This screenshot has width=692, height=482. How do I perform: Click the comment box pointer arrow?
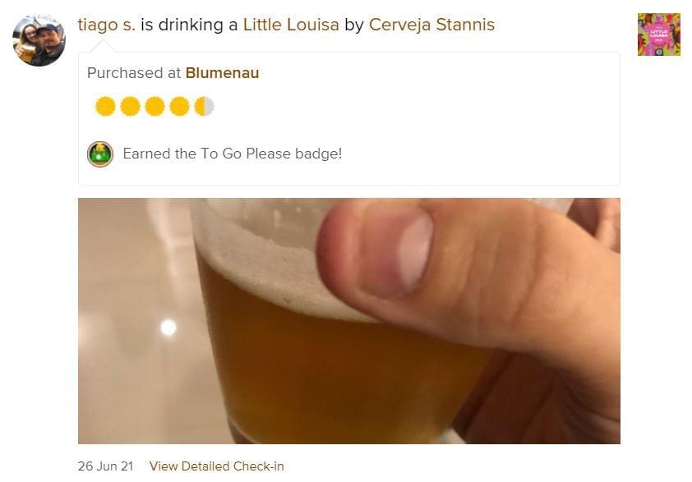[x=103, y=46]
